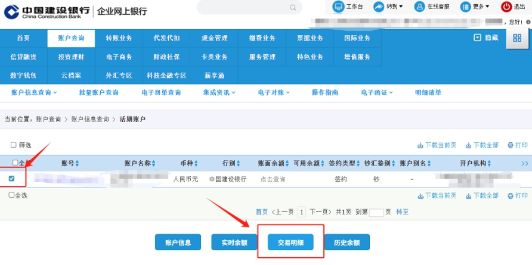Click the 转到 arrow icon
The image size is (532, 265).
[x=379, y=7]
